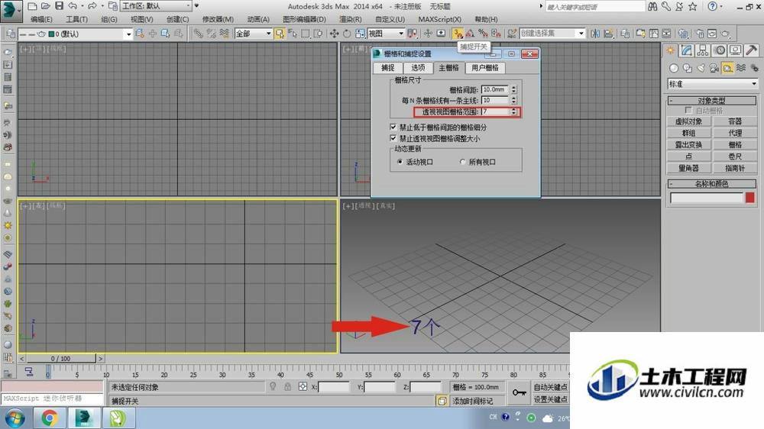Open the MAXScript(X) menu
Image resolution: width=764 pixels, height=429 pixels.
click(439, 19)
